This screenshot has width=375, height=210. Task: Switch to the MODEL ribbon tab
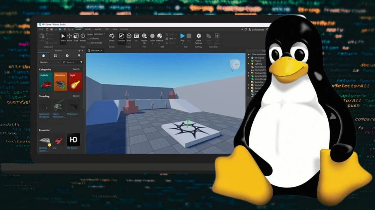88,29
